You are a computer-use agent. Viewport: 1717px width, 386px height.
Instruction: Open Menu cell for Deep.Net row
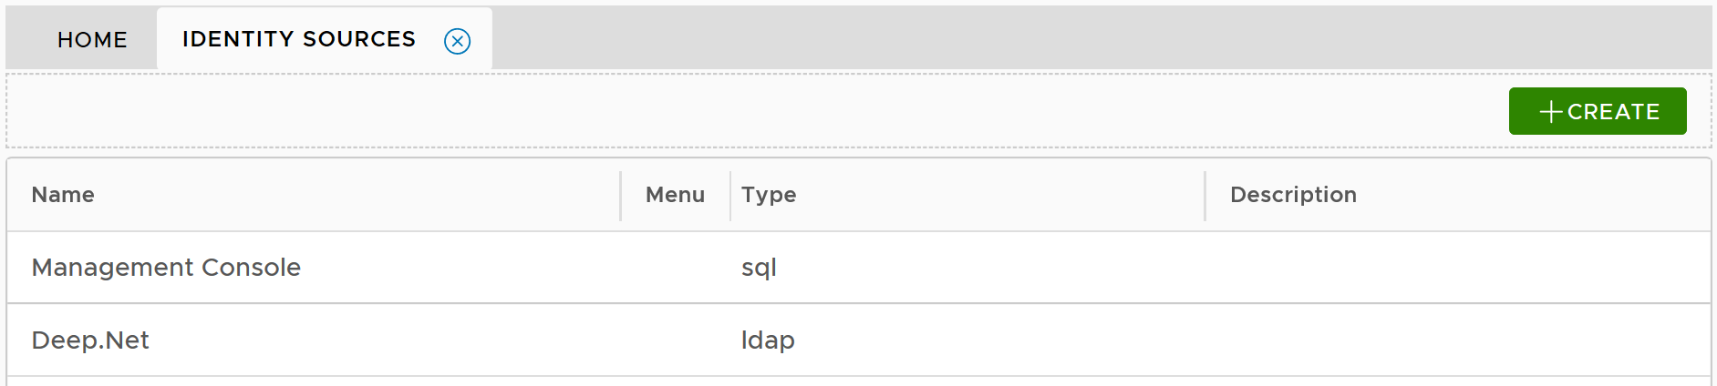point(675,340)
